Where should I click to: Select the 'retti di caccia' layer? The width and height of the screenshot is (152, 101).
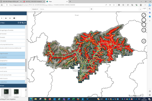[13, 78]
